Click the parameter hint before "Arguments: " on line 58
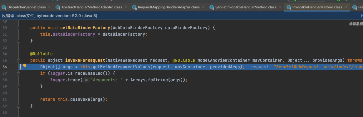 coord(86,80)
